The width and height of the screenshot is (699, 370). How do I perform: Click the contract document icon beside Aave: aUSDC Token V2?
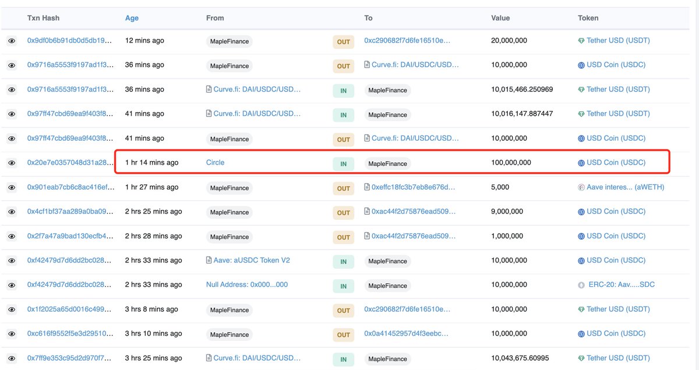tap(209, 261)
